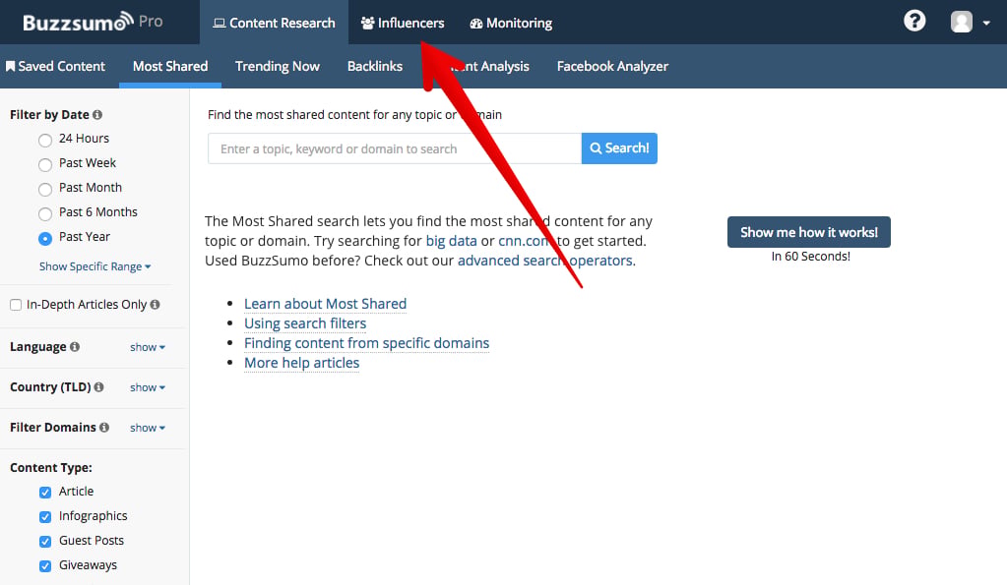Click Show me how it works! button
Viewport: 1007px width, 585px height.
pos(809,232)
